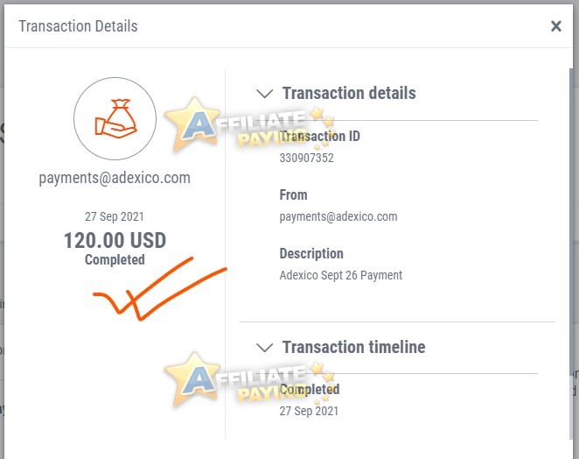
Task: Click the money bag in hand icon
Action: [115, 119]
